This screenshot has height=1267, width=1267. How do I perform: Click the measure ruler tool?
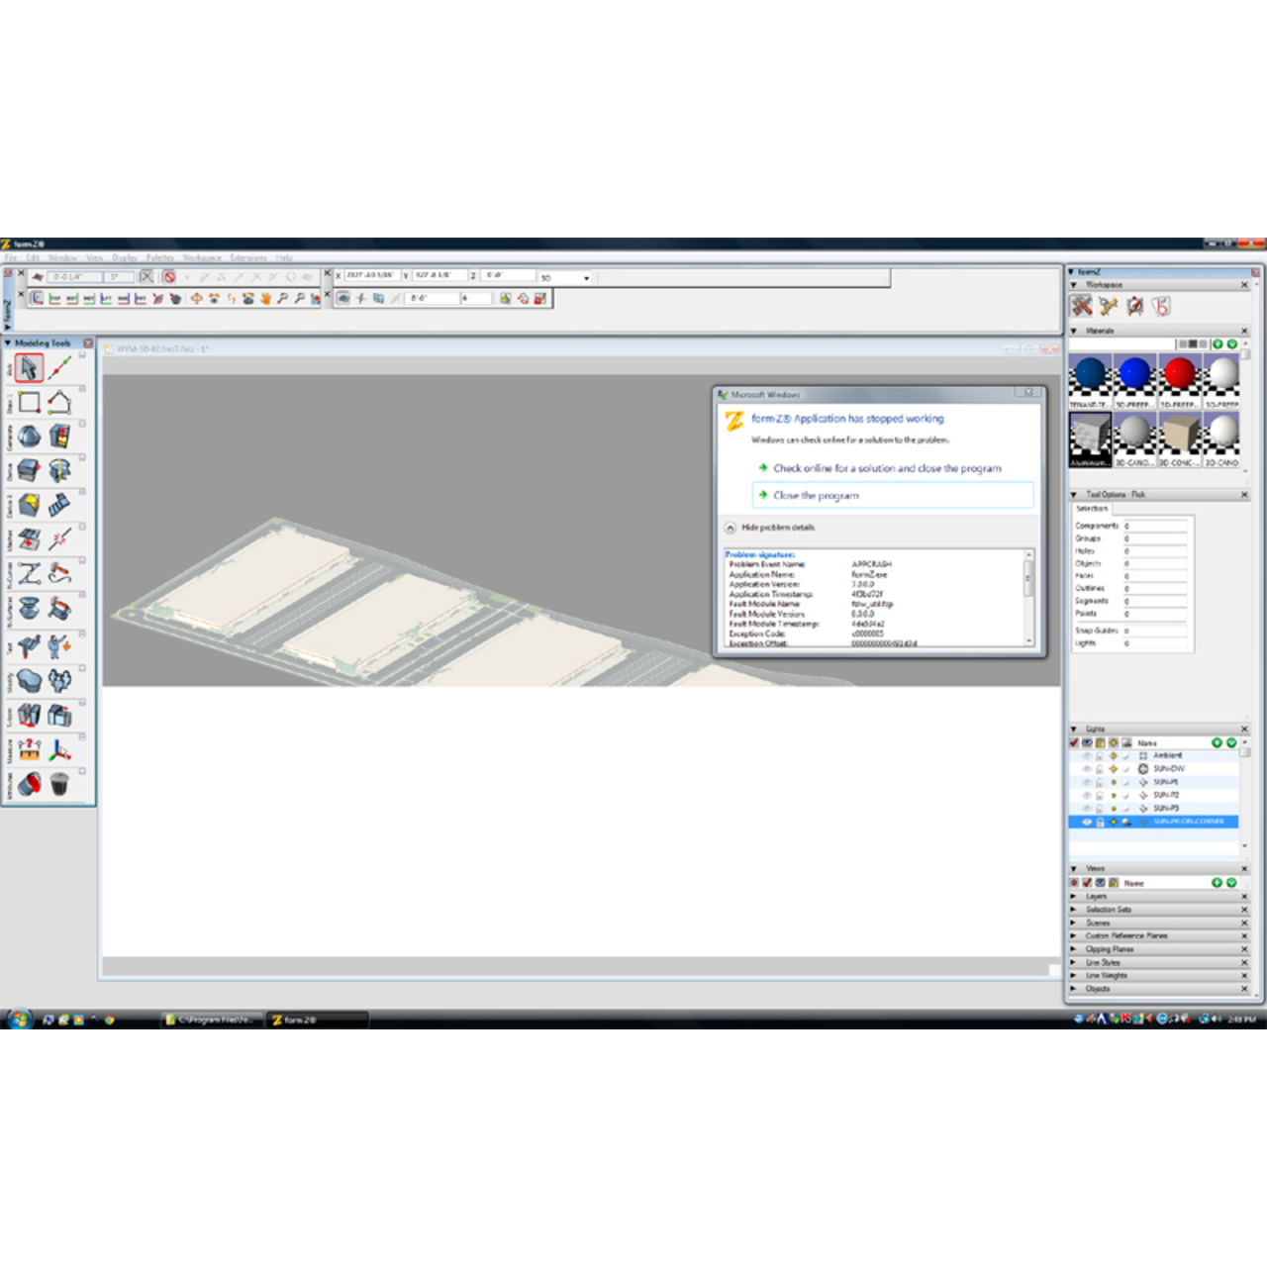coord(29,750)
